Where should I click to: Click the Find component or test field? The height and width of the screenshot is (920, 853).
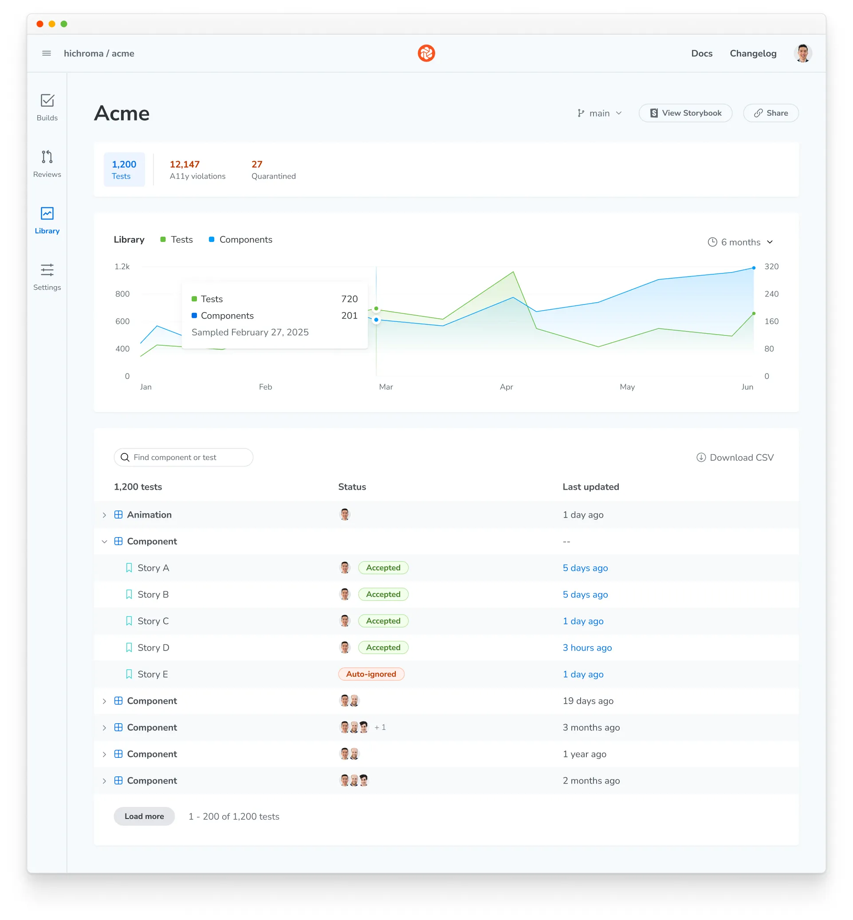coord(183,457)
